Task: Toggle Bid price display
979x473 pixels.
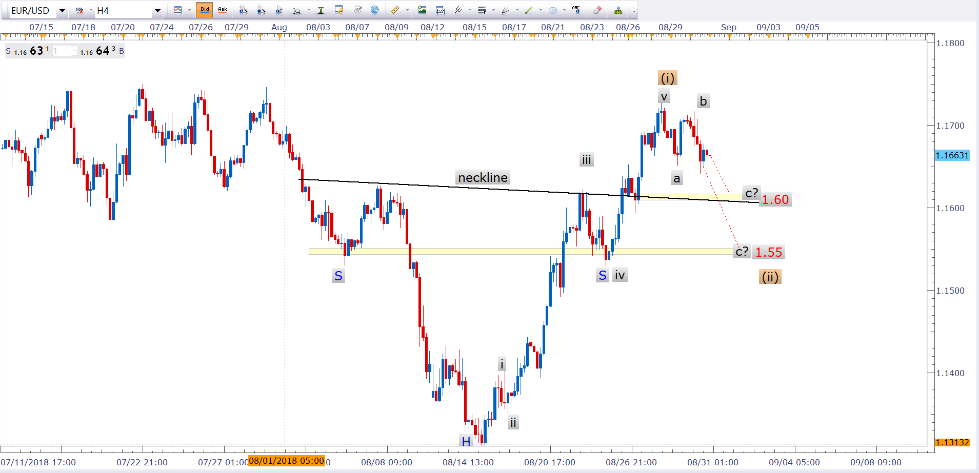Action: [205, 10]
